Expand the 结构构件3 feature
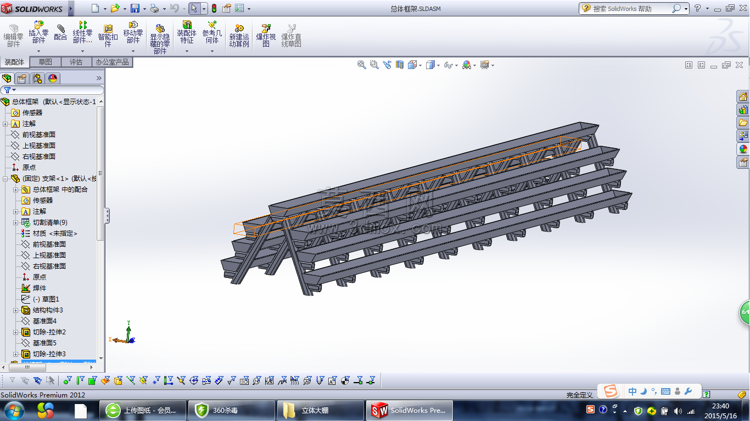The height and width of the screenshot is (421, 750). point(15,310)
